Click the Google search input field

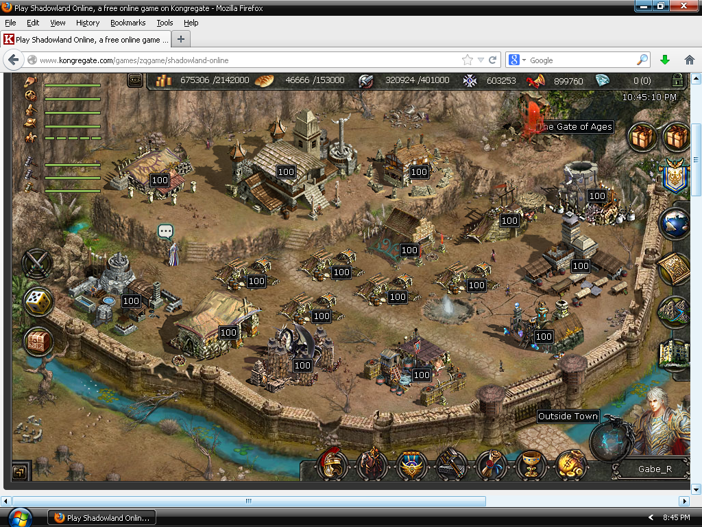tap(582, 60)
